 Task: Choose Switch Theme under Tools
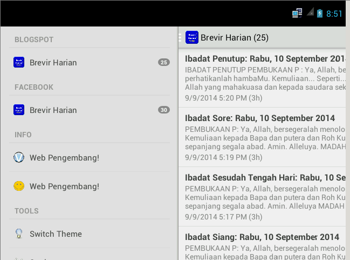click(90, 234)
